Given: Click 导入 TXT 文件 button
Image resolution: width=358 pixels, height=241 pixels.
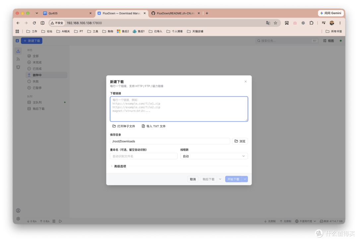Looking at the screenshot, I should 154,126.
